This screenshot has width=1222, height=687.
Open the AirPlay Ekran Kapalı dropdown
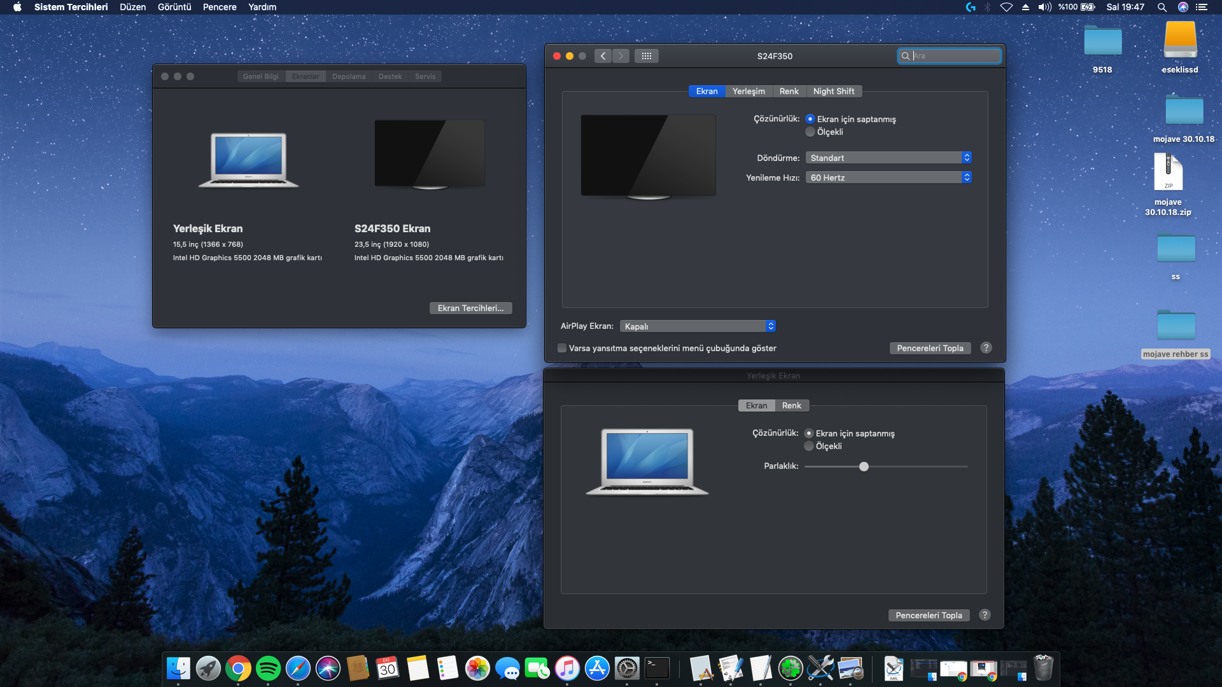(x=697, y=326)
